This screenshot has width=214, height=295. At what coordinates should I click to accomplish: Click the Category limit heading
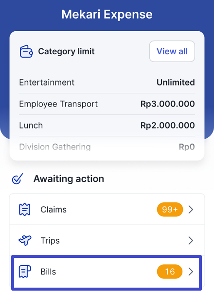coord(66,51)
